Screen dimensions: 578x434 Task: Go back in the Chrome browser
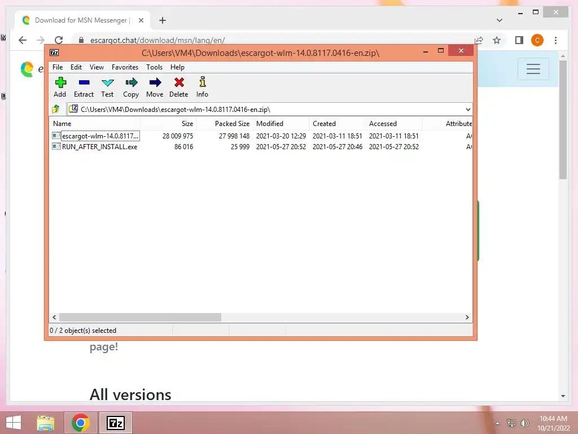pyautogui.click(x=23, y=40)
